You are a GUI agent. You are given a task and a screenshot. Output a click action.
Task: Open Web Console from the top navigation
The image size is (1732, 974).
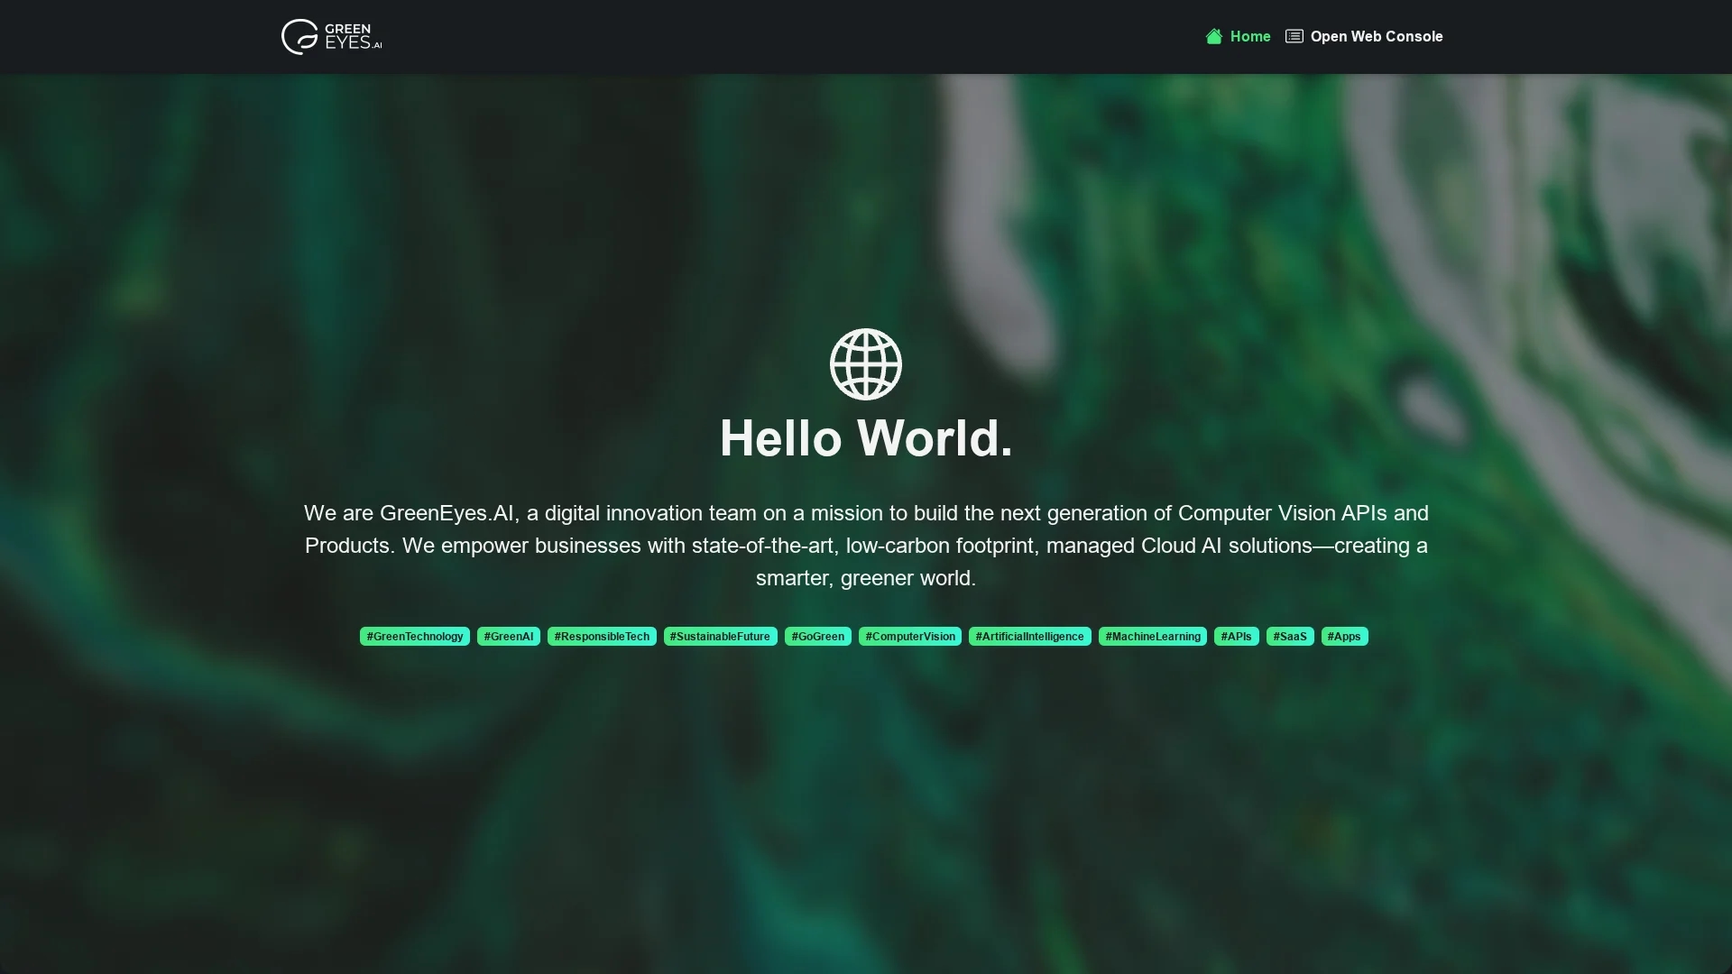point(1364,37)
